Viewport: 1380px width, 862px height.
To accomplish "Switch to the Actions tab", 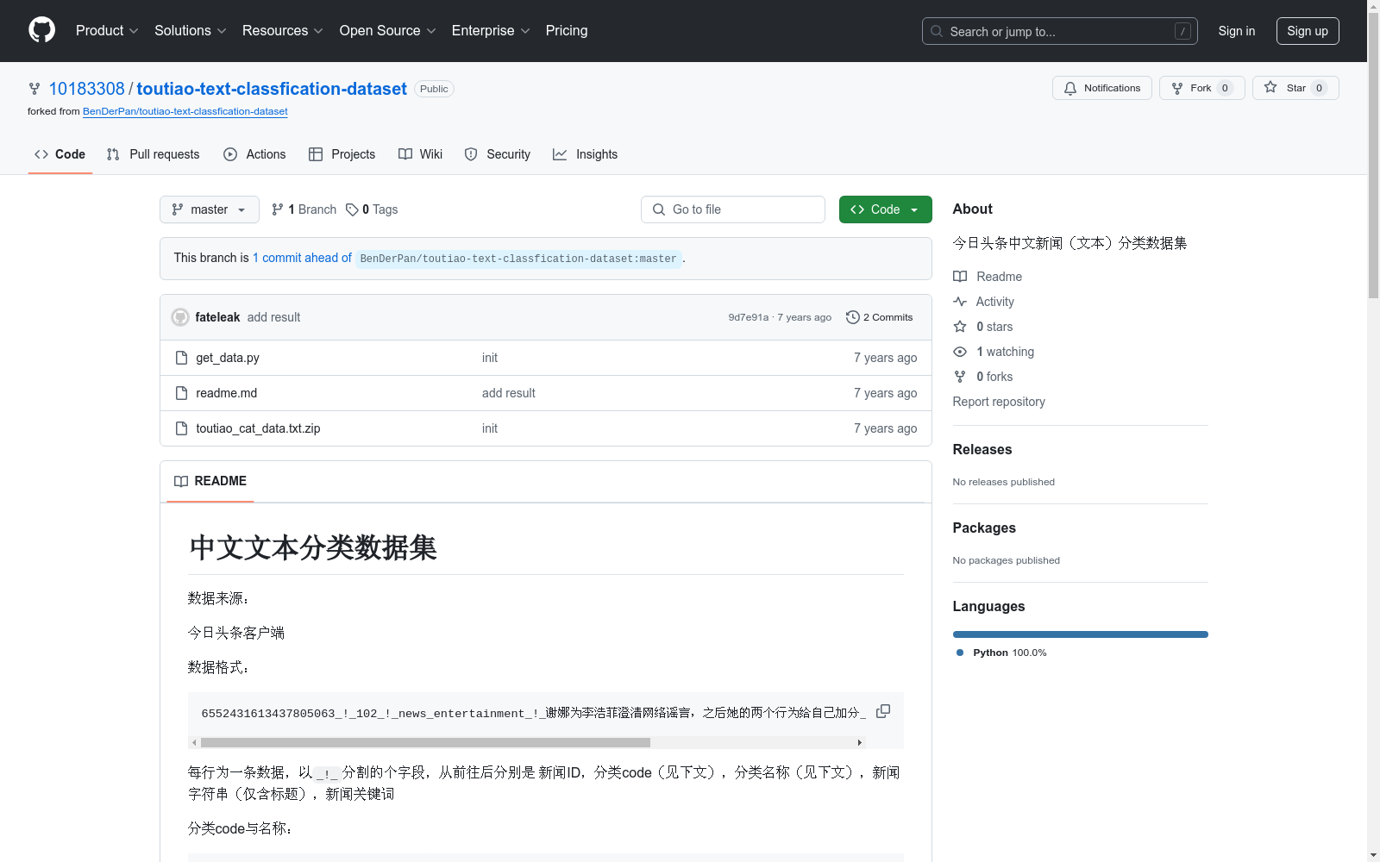I will click(x=254, y=154).
